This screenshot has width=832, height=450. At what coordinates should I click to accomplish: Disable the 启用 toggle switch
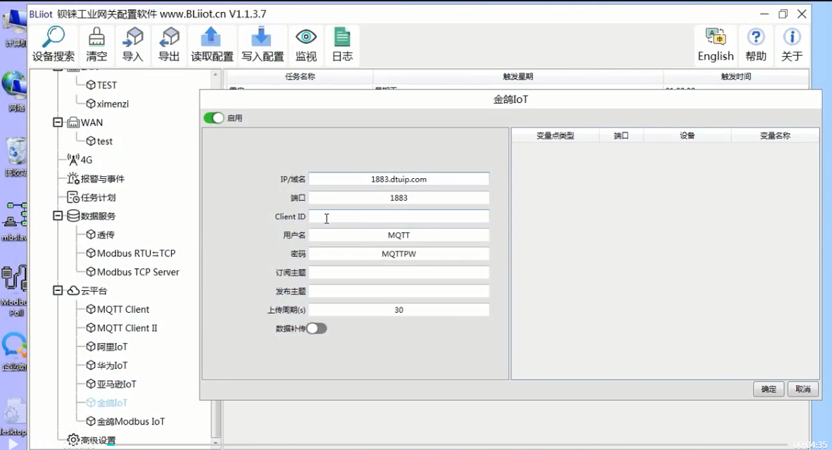[x=214, y=118]
